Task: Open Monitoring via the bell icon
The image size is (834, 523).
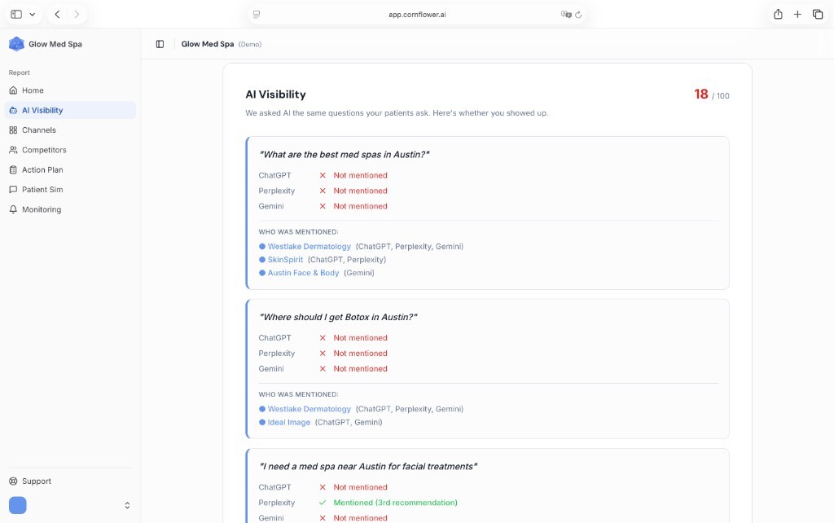Action: pyautogui.click(x=15, y=209)
